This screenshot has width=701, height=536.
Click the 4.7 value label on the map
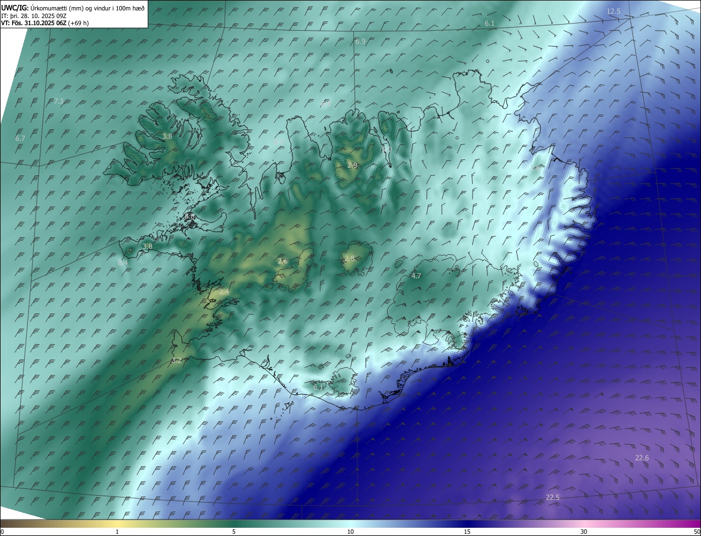click(x=416, y=276)
